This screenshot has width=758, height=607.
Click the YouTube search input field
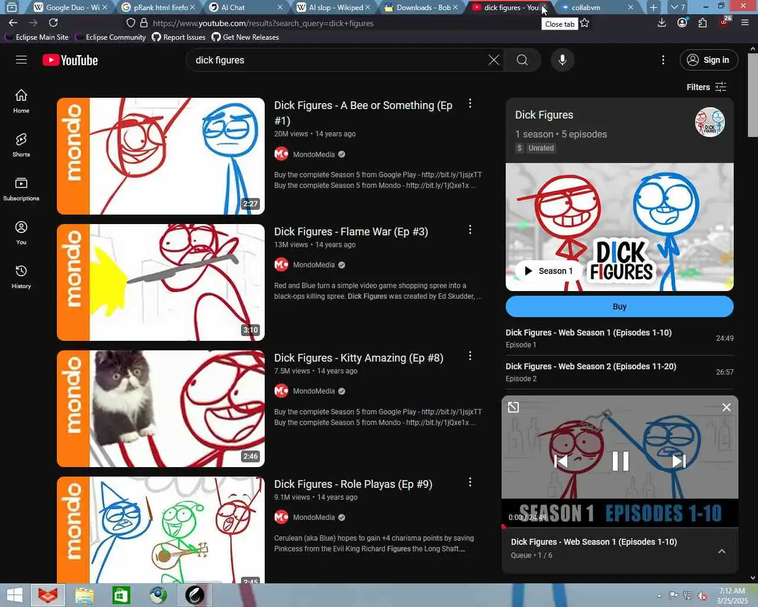point(338,60)
